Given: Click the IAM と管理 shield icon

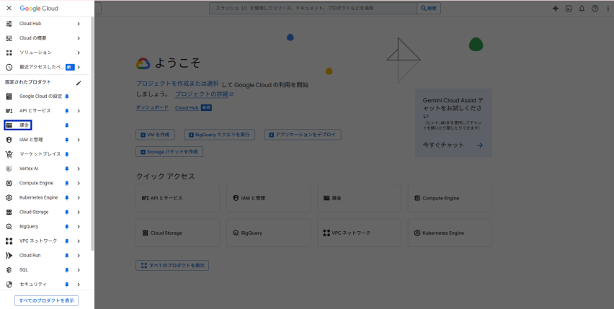Looking at the screenshot, I should tap(9, 140).
